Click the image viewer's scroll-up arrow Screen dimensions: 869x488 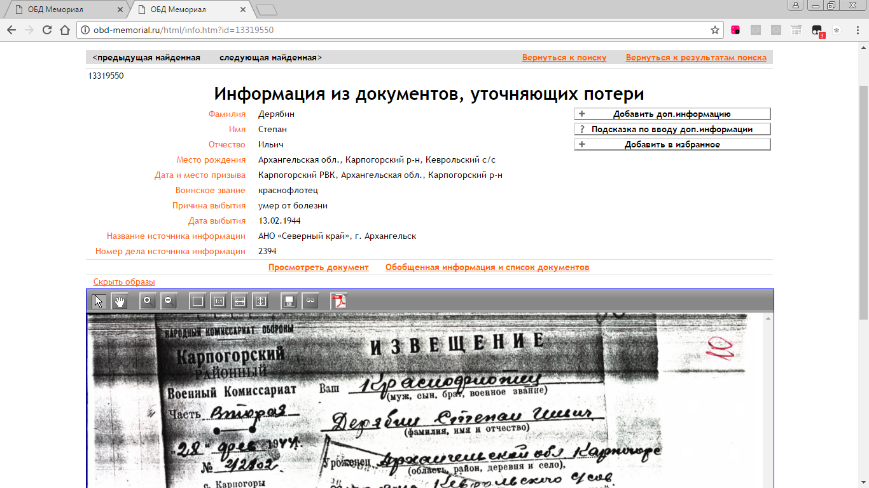pyautogui.click(x=768, y=318)
